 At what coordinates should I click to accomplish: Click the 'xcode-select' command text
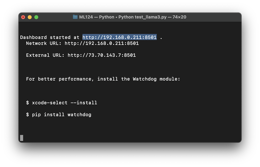50,103
